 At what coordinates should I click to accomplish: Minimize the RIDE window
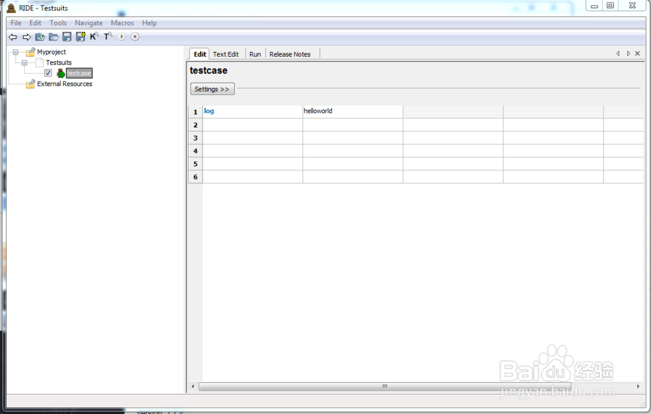click(x=594, y=6)
